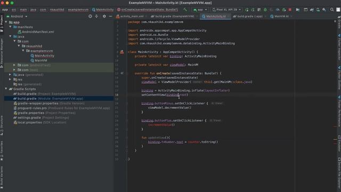Open the Project view Android dropdown
The image size is (341, 192).
17,17
